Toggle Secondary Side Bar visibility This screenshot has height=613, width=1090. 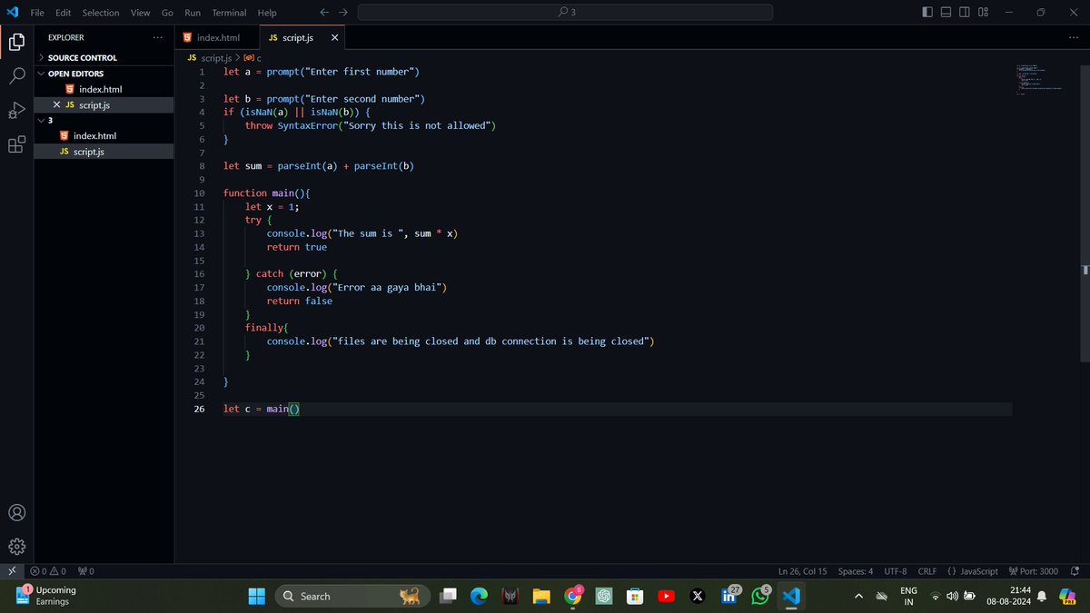[964, 13]
